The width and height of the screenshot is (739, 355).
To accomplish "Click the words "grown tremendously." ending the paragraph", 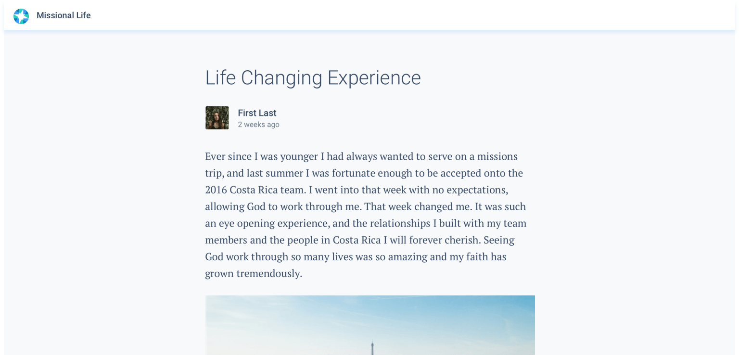I will tap(254, 274).
